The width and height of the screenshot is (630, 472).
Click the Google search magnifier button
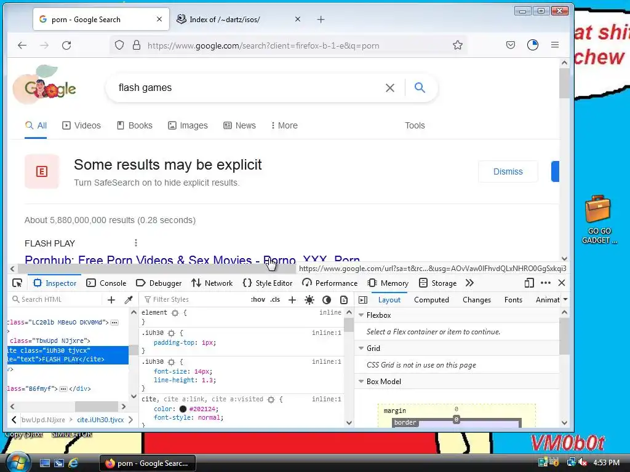tap(420, 87)
